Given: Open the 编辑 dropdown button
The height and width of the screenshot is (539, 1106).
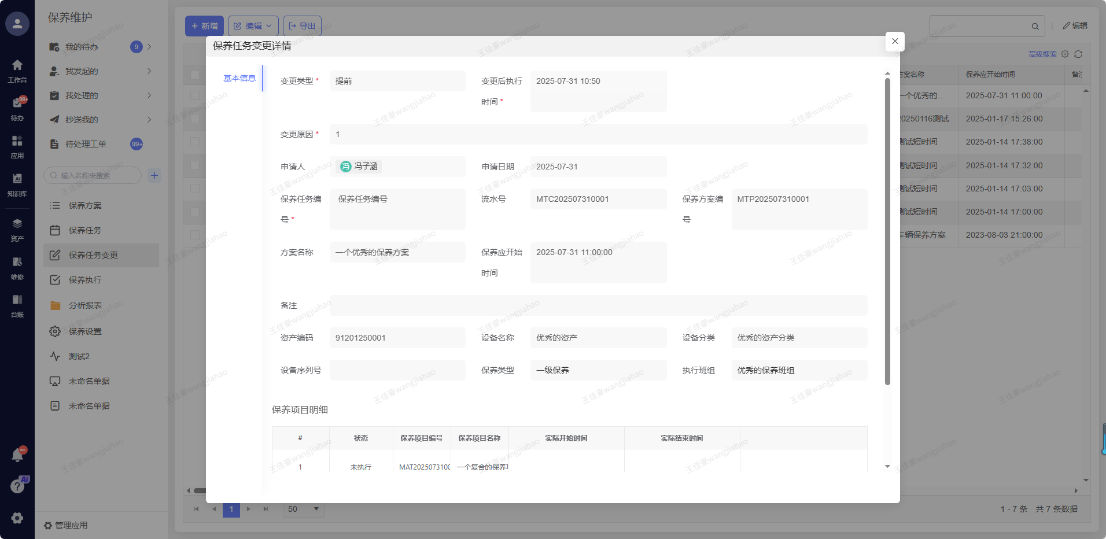Looking at the screenshot, I should tap(253, 26).
